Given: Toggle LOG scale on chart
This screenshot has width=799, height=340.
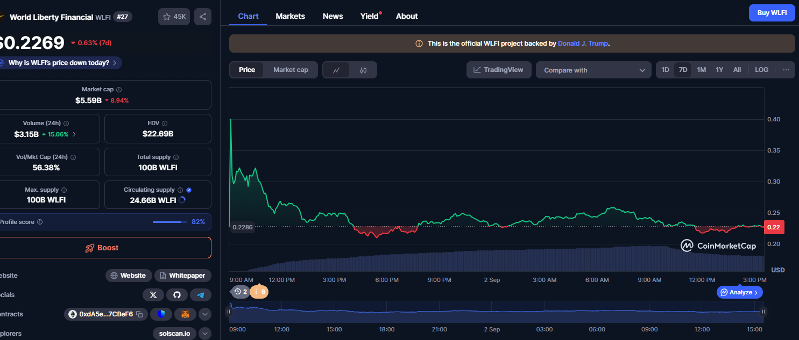Looking at the screenshot, I should (x=761, y=70).
